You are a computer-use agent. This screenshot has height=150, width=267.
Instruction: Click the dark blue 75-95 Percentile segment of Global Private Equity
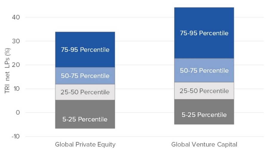(85, 50)
